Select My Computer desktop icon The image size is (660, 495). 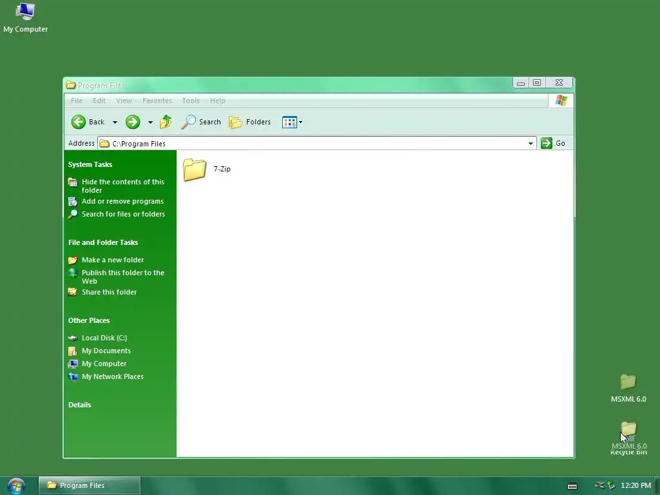pos(25,17)
